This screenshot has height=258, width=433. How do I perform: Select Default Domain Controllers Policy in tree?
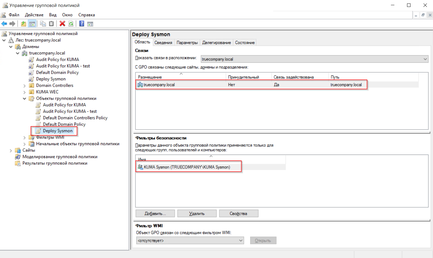[75, 118]
